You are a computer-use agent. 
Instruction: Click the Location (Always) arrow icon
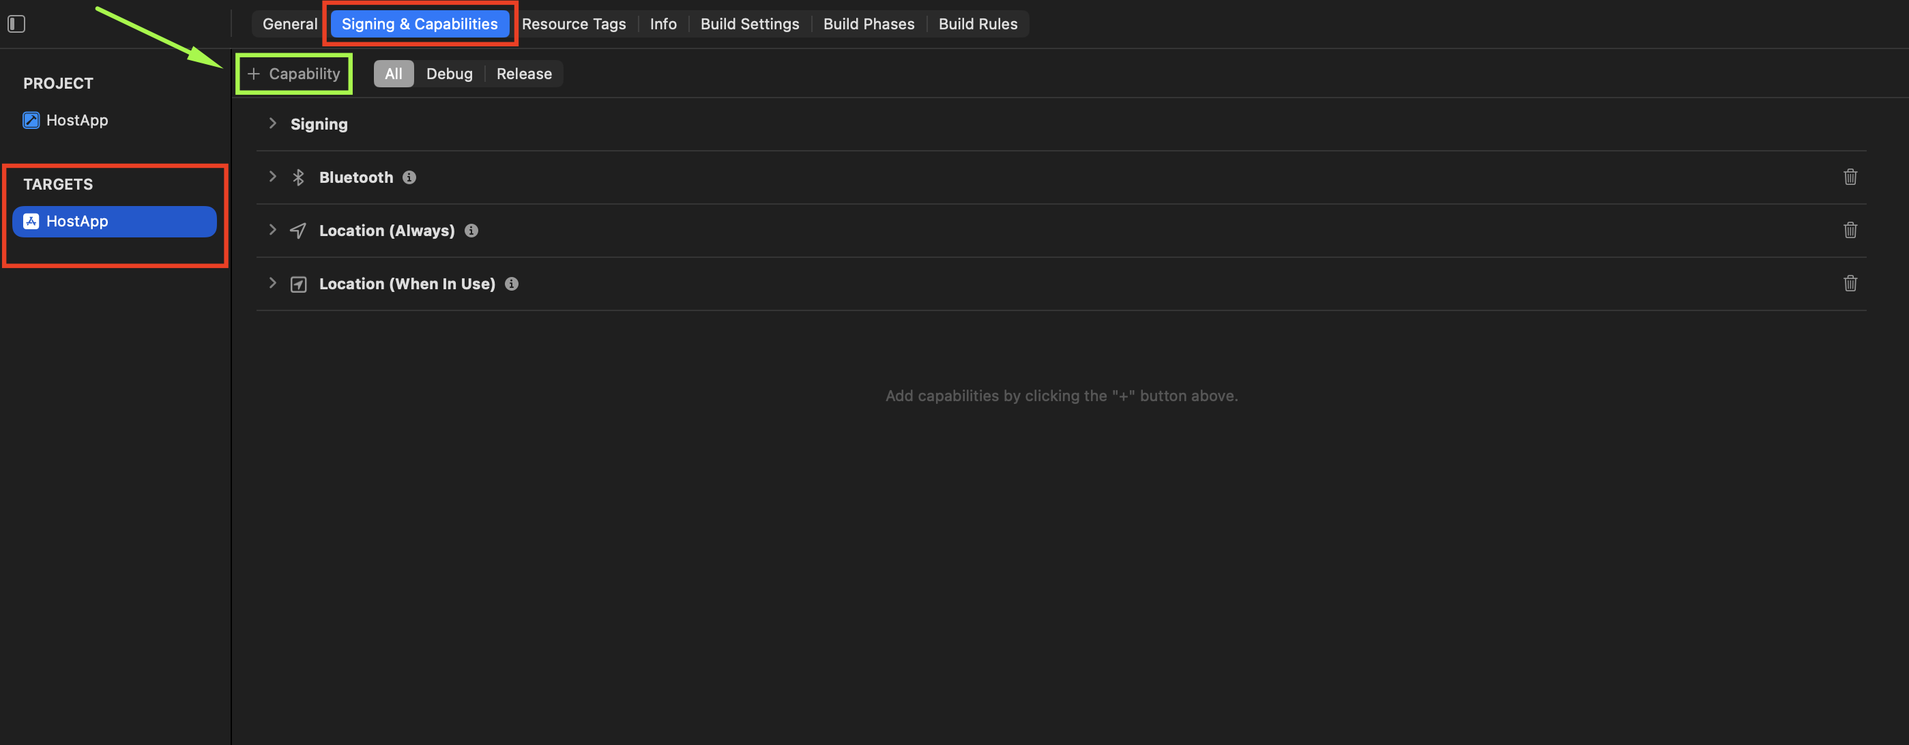pyautogui.click(x=298, y=231)
